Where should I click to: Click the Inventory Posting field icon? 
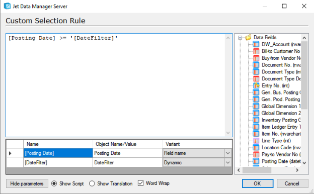tap(256, 120)
